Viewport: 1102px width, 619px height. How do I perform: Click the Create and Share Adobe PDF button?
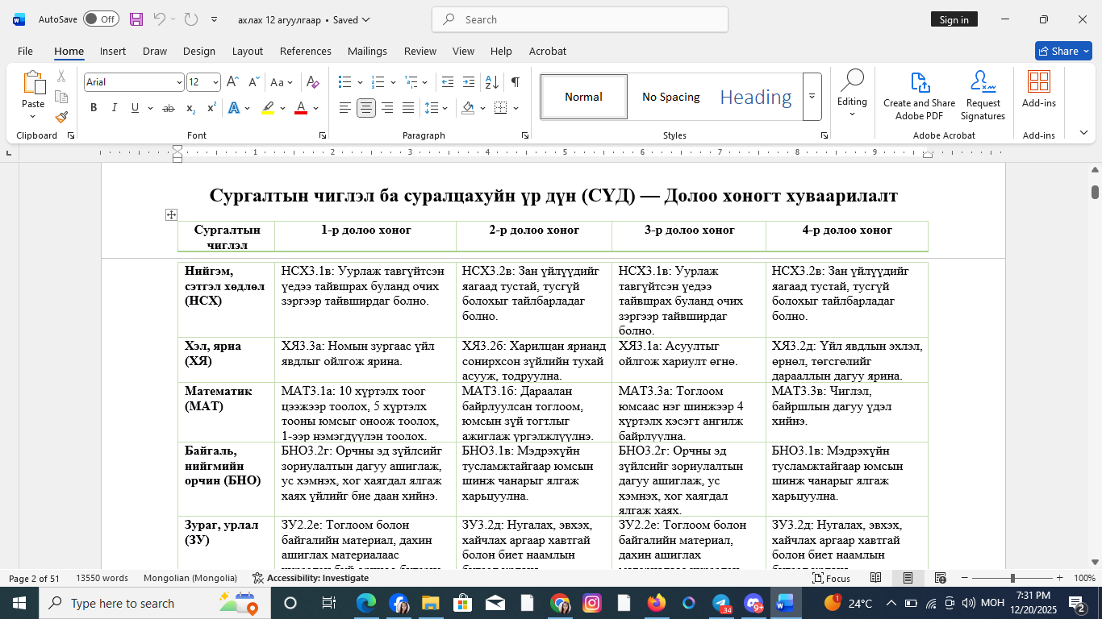click(x=919, y=97)
